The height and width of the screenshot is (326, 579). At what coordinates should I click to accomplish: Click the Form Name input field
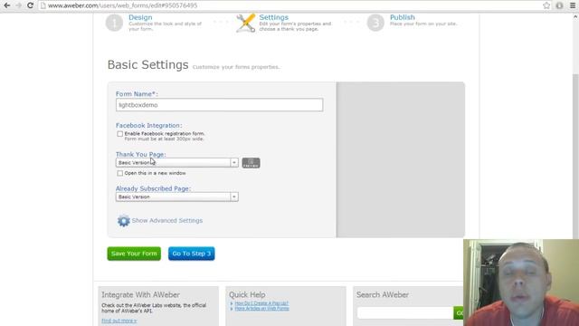219,105
